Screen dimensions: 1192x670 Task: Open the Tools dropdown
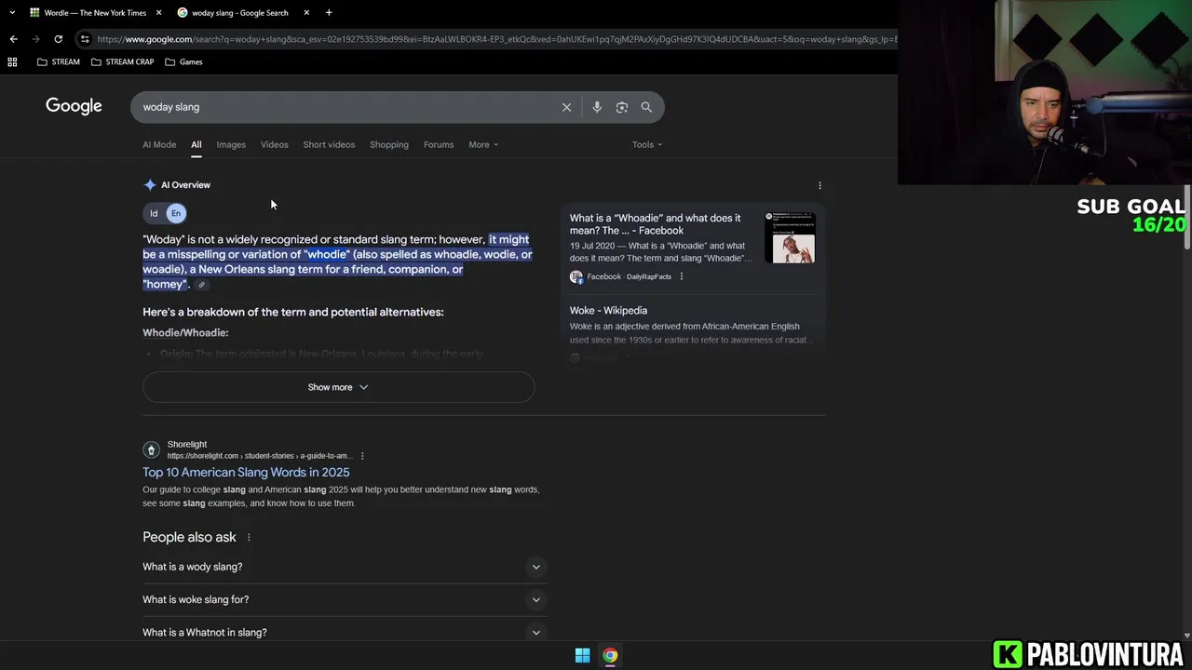[x=647, y=144]
